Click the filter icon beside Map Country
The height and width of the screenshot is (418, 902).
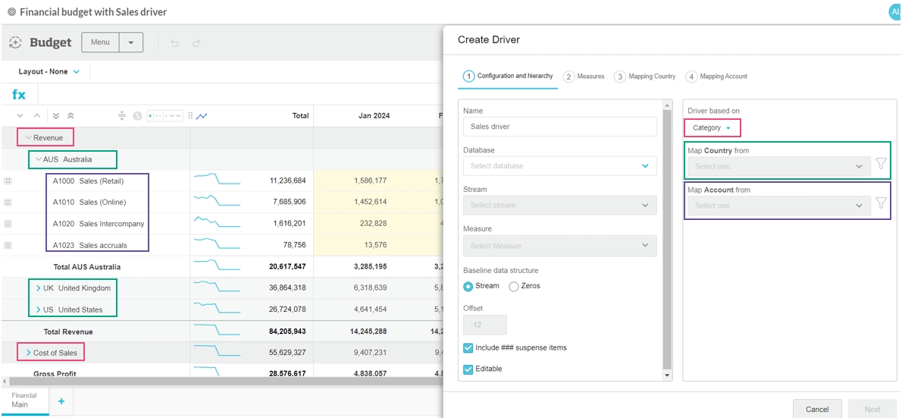881,164
